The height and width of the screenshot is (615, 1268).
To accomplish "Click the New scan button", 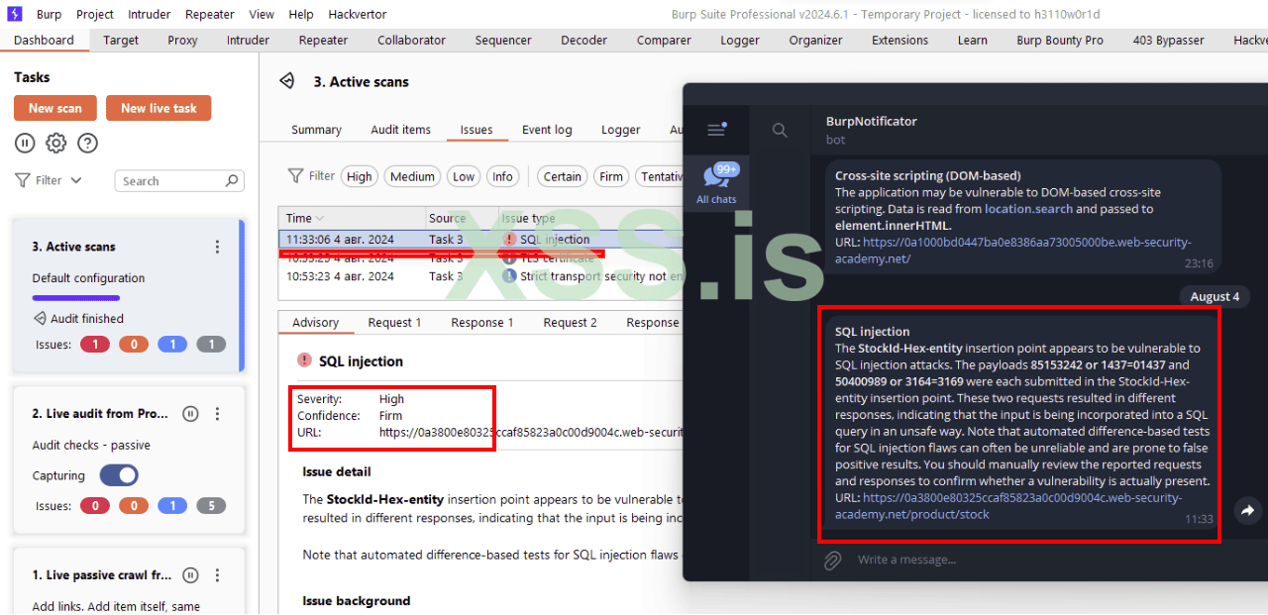I will [x=55, y=108].
